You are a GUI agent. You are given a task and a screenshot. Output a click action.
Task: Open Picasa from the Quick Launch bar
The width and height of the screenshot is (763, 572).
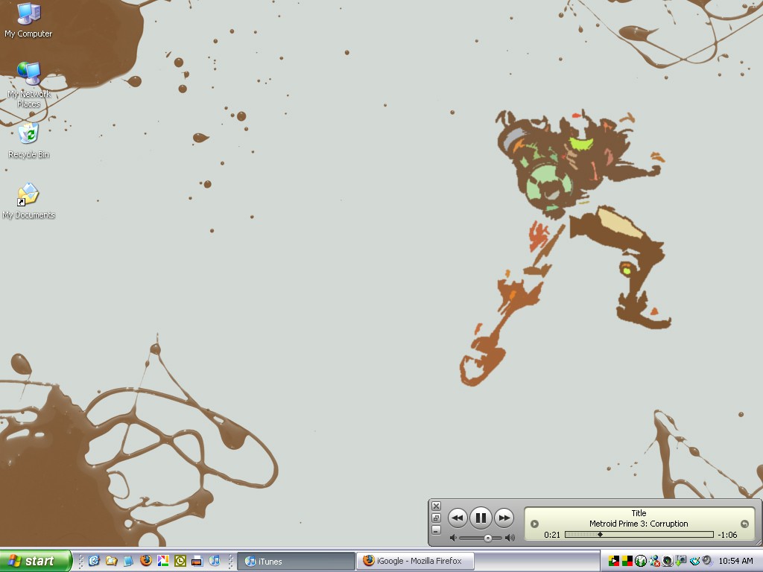162,561
